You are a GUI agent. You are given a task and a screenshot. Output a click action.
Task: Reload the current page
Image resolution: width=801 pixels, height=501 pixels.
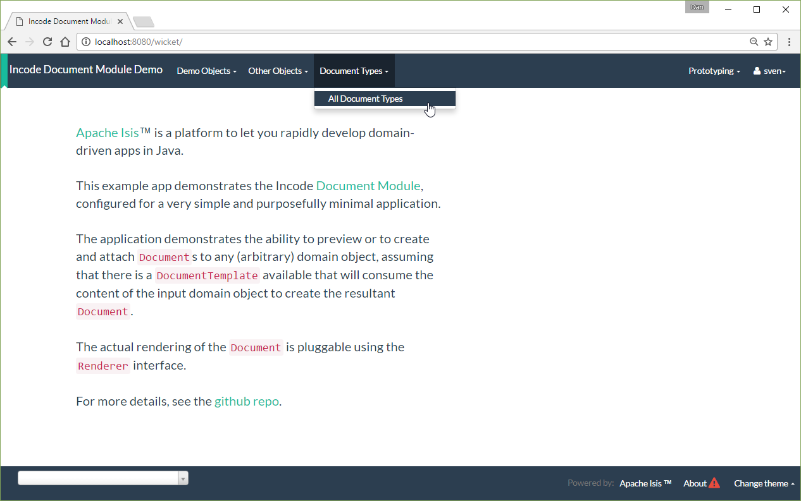47,42
